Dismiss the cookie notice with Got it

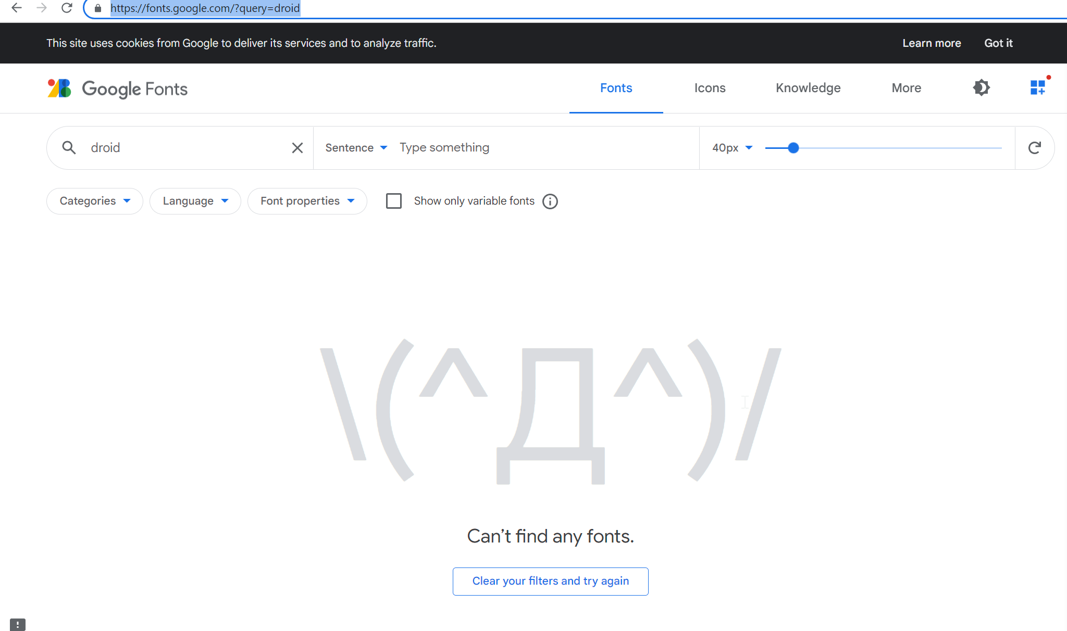(998, 43)
